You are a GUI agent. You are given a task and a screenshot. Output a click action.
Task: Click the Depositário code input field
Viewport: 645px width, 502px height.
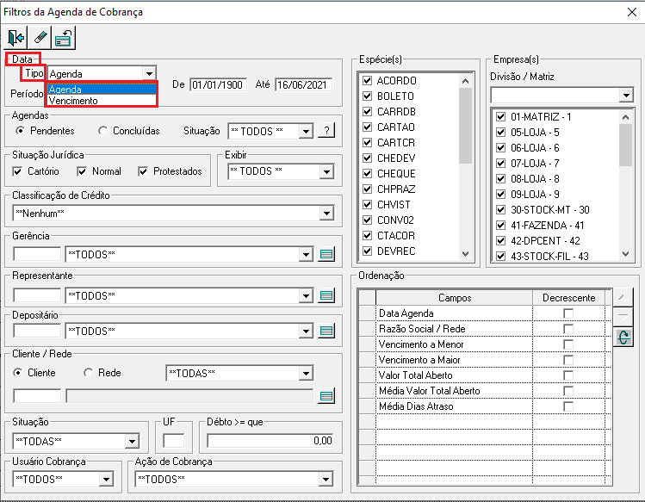tap(37, 331)
